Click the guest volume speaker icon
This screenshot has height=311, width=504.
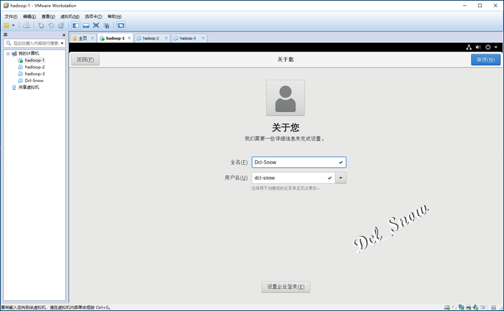(478, 47)
